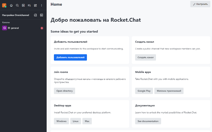Open the Google Play link button
212x132 pixels.
(x=144, y=91)
